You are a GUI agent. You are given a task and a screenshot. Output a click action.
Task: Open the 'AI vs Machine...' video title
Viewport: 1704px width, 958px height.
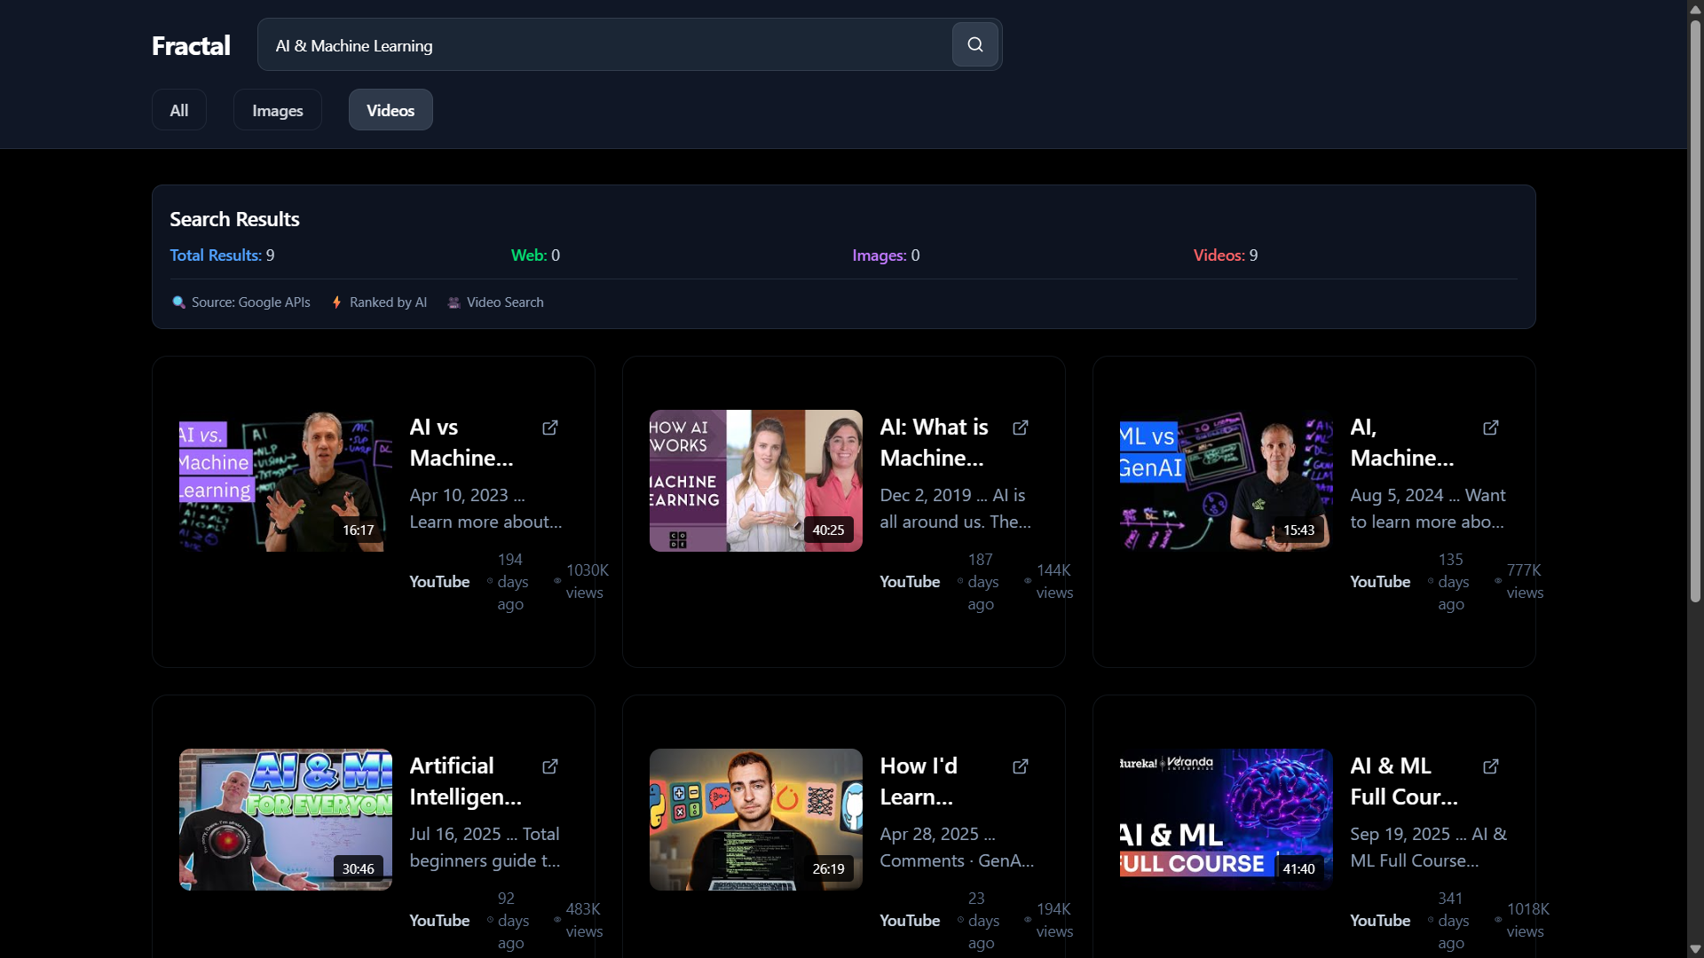point(461,443)
